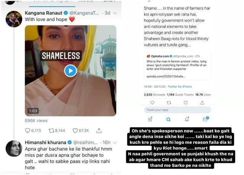
Task: Open dropdown arrow on Himanshi khurana tweet
Action: pyautogui.click(x=115, y=142)
